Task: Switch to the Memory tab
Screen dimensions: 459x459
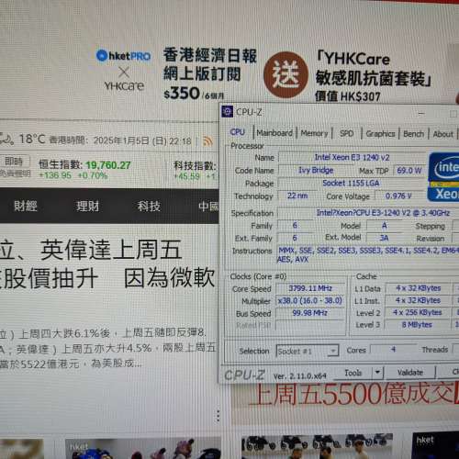Action: (314, 133)
